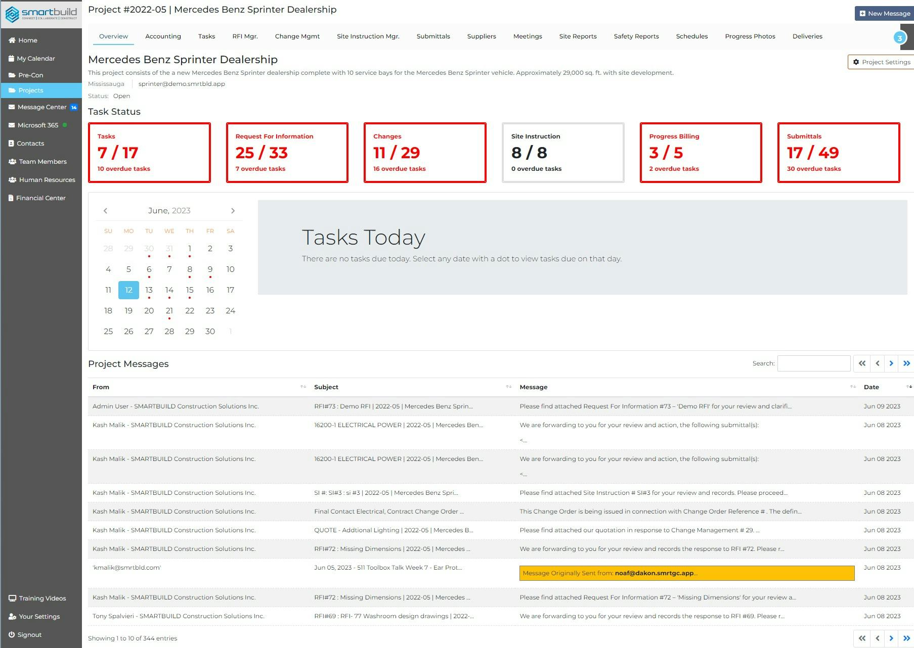Toggle sorting on the From column

(x=303, y=387)
